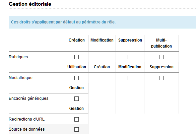Enable Création right for Rubriques

[76, 57]
